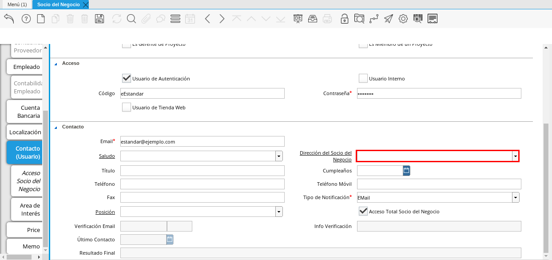Click into the Teléfono Móvil field
This screenshot has width=552, height=260.
tap(439, 184)
